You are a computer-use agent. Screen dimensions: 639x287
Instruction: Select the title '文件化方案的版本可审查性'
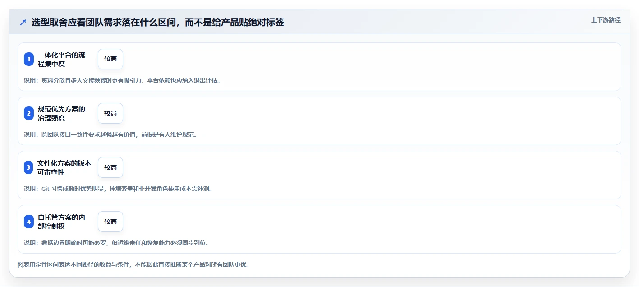pos(64,167)
